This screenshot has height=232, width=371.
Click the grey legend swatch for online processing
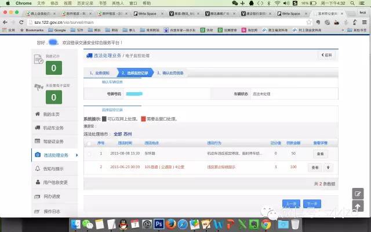[x=104, y=119]
